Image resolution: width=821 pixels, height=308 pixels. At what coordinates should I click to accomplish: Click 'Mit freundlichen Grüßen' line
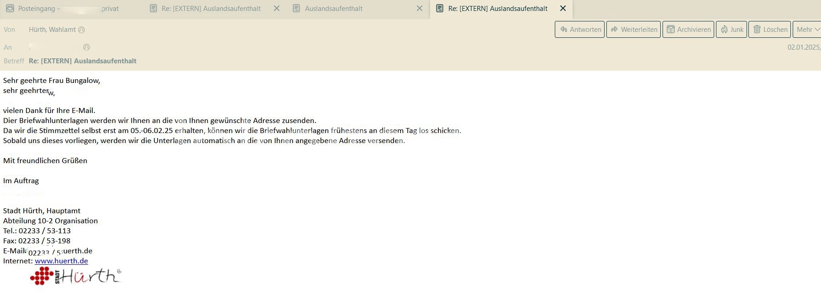tap(45, 161)
